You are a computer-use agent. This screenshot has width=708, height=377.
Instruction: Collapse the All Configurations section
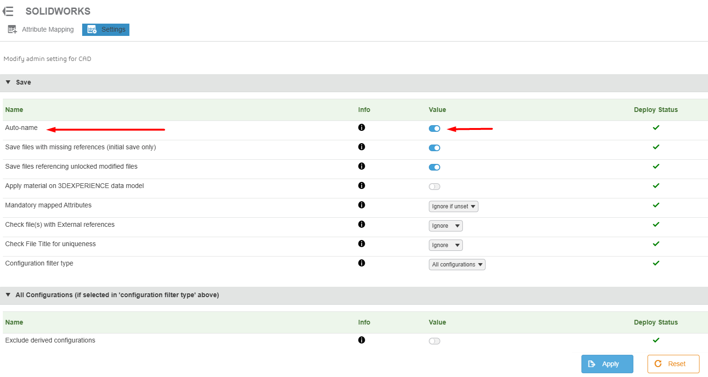[8, 295]
